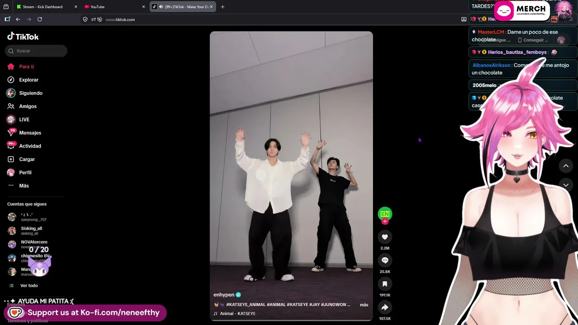This screenshot has height=325, width=578.
Task: Click the Más three-dots icon
Action: 11,186
